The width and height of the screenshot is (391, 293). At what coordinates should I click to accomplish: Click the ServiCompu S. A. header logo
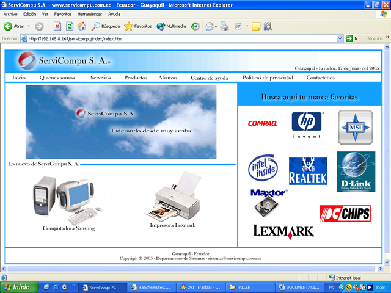coord(64,61)
